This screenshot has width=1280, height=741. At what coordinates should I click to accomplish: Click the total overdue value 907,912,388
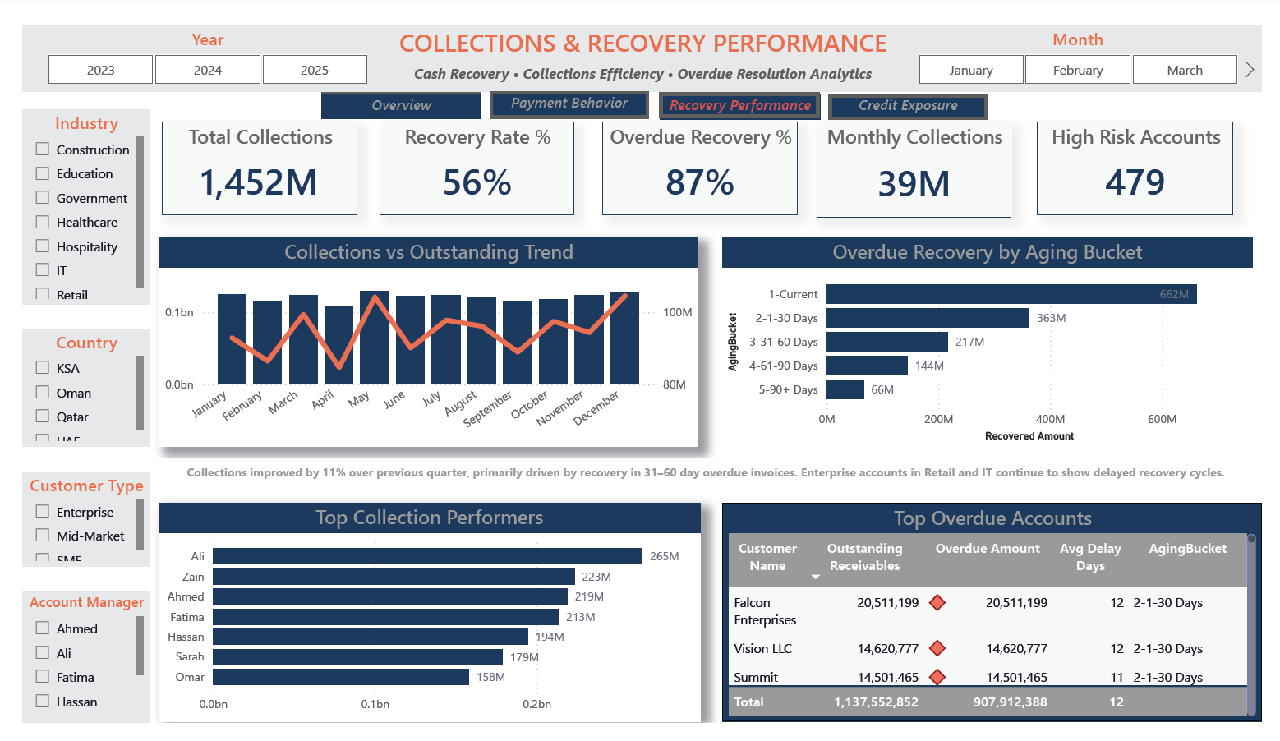tap(1010, 702)
